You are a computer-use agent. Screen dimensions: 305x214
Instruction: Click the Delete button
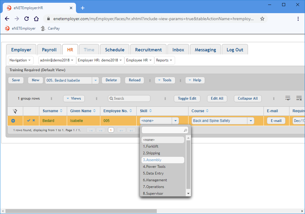tap(111, 80)
